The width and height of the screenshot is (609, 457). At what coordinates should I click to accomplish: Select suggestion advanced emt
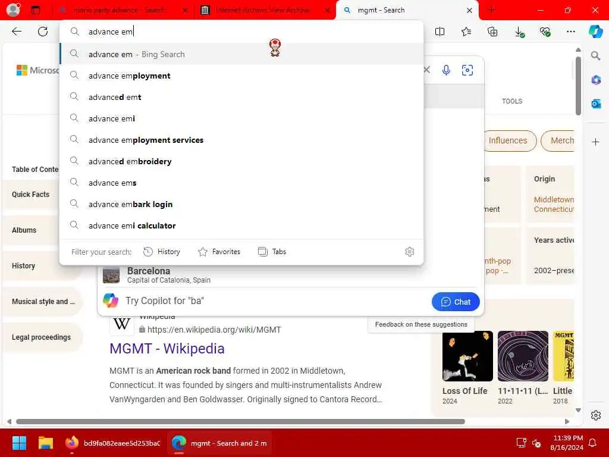241,97
